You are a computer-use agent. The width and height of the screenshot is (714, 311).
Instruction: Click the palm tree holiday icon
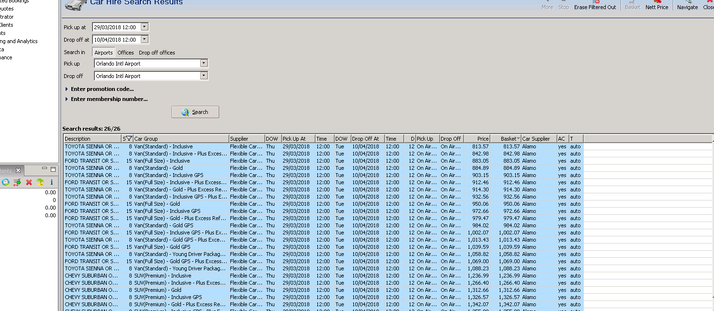click(x=40, y=182)
